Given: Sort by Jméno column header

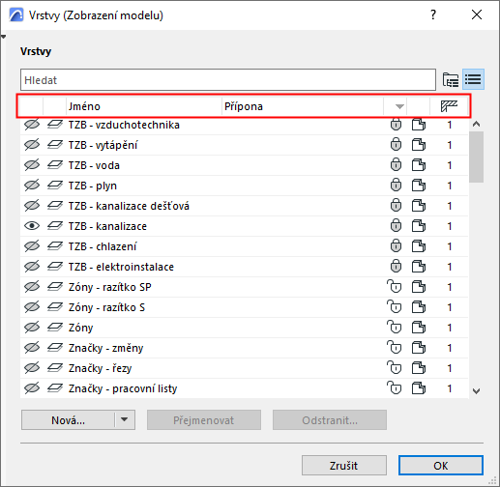Looking at the screenshot, I should pyautogui.click(x=144, y=106).
